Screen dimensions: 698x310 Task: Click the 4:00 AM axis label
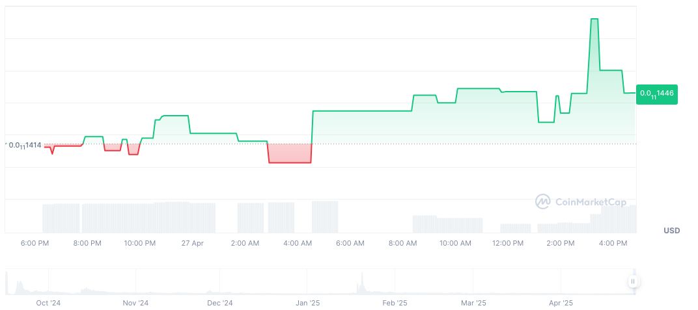[x=298, y=243]
